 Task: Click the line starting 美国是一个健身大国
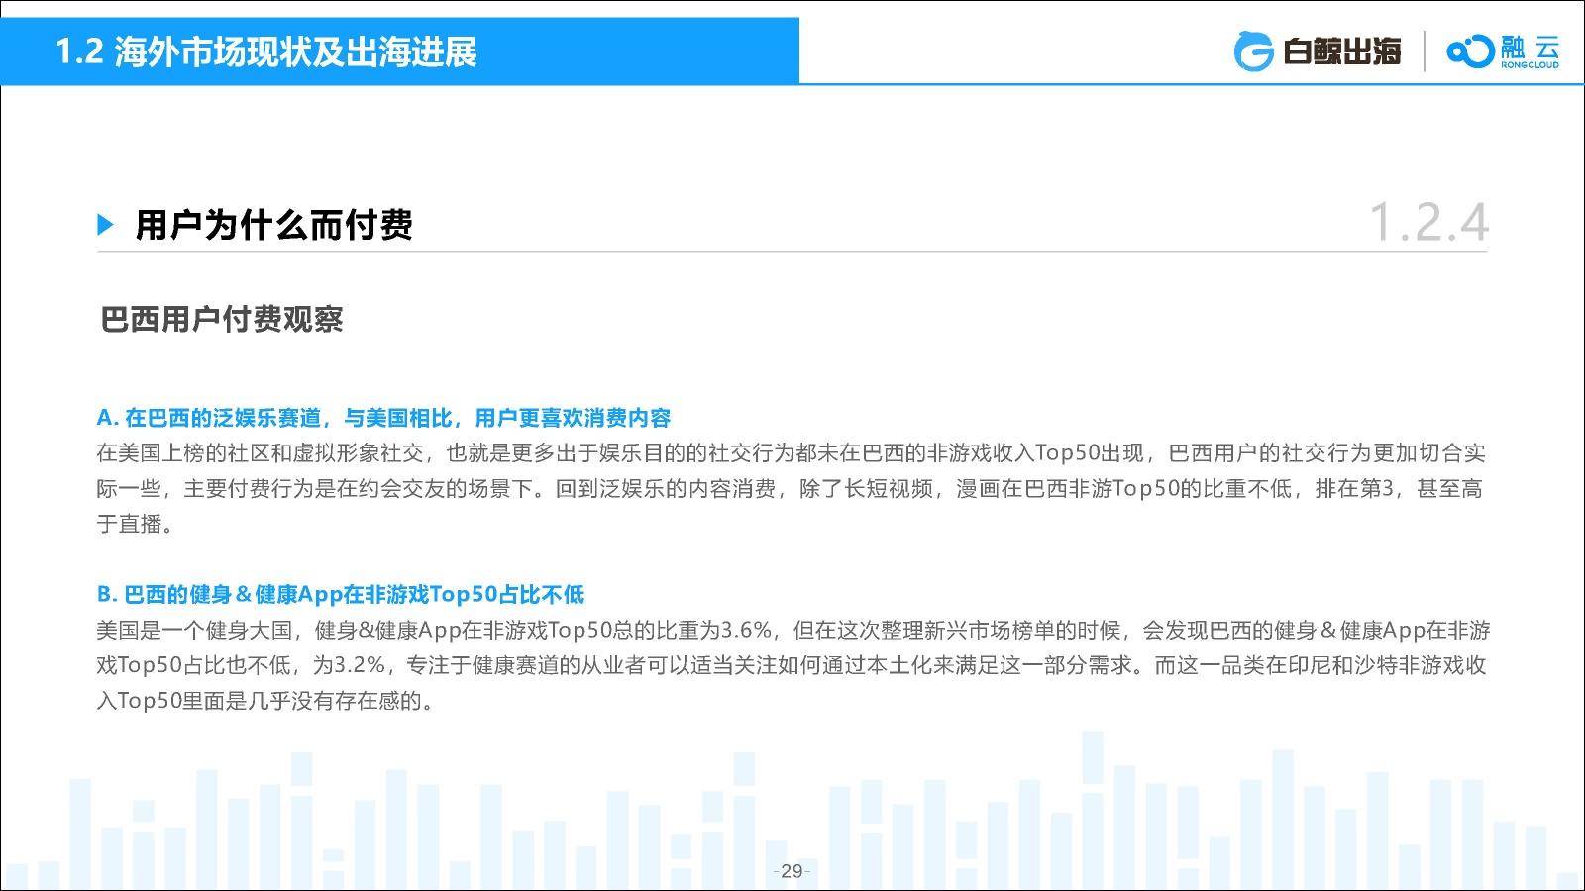tap(793, 630)
